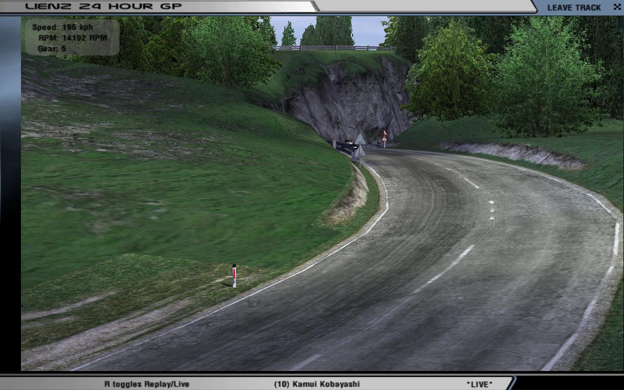Click the R toggles Replay/Live label
This screenshot has height=390, width=624.
pos(147,384)
